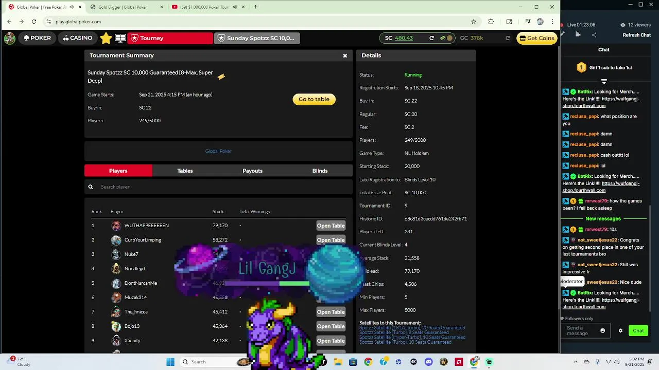Select the Payouts tab
659x370 pixels.
(252, 171)
